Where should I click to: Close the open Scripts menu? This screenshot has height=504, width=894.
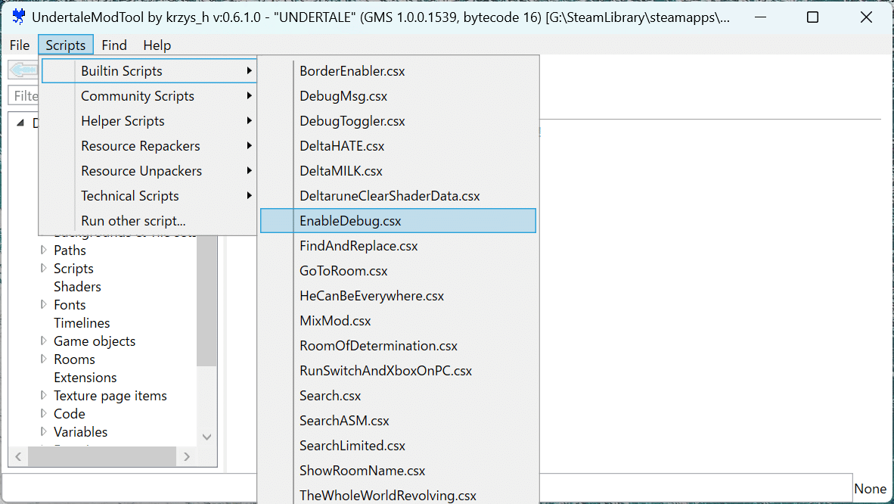[66, 45]
